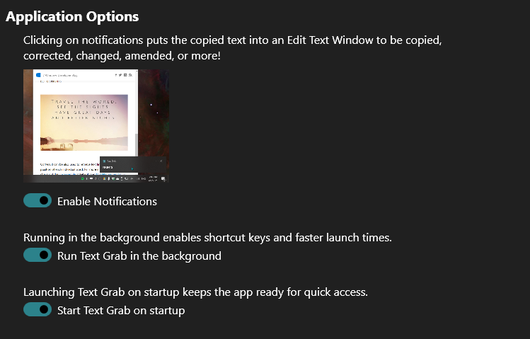Click the Twitter bird icon in the preview
Image resolution: width=530 pixels, height=339 pixels.
pos(119,74)
